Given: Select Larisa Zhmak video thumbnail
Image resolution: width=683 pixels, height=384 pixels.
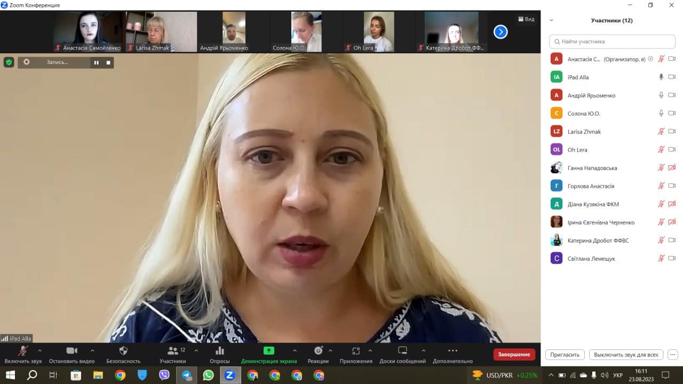Looking at the screenshot, I should click(161, 31).
